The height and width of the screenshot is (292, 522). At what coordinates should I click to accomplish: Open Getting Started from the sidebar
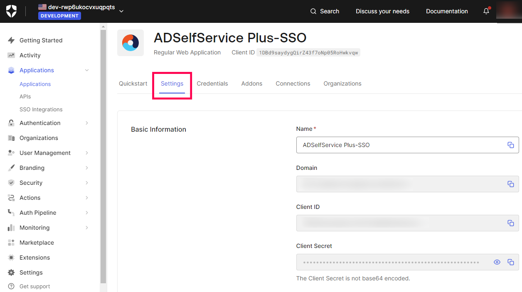pos(41,40)
